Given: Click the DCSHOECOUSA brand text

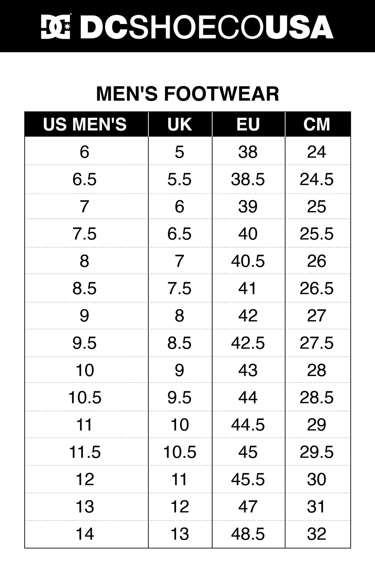Looking at the screenshot, I should 207,27.
